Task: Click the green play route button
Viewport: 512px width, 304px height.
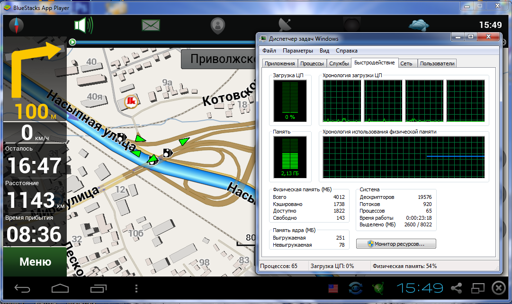Action: pyautogui.click(x=72, y=42)
